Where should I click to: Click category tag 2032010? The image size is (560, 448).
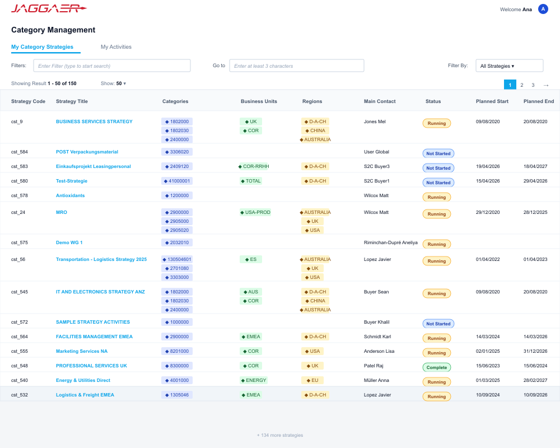(177, 242)
